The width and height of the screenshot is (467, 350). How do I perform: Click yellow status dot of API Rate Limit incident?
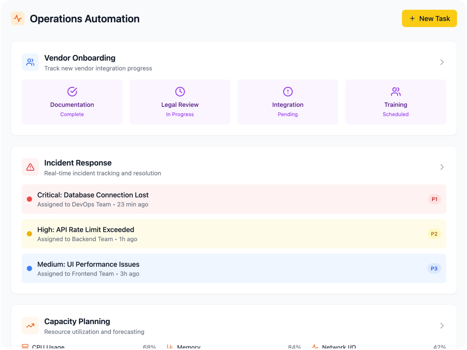(29, 234)
